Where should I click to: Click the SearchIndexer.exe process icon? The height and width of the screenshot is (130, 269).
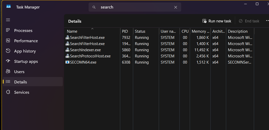point(67,50)
